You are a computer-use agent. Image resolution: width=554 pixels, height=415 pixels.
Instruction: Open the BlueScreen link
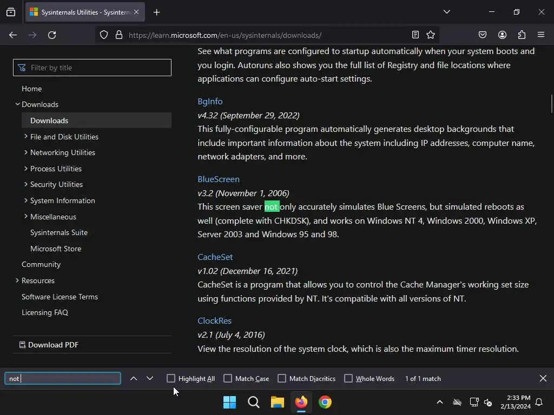219,179
